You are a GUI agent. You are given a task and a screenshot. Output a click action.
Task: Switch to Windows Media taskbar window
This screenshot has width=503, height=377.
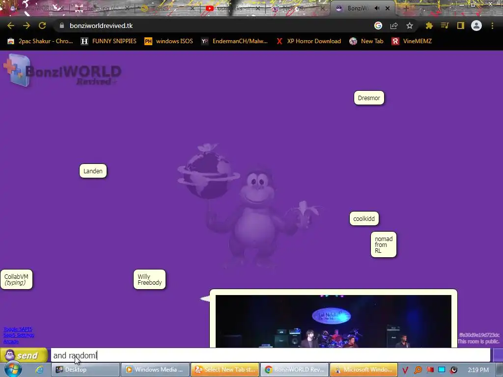click(x=155, y=370)
